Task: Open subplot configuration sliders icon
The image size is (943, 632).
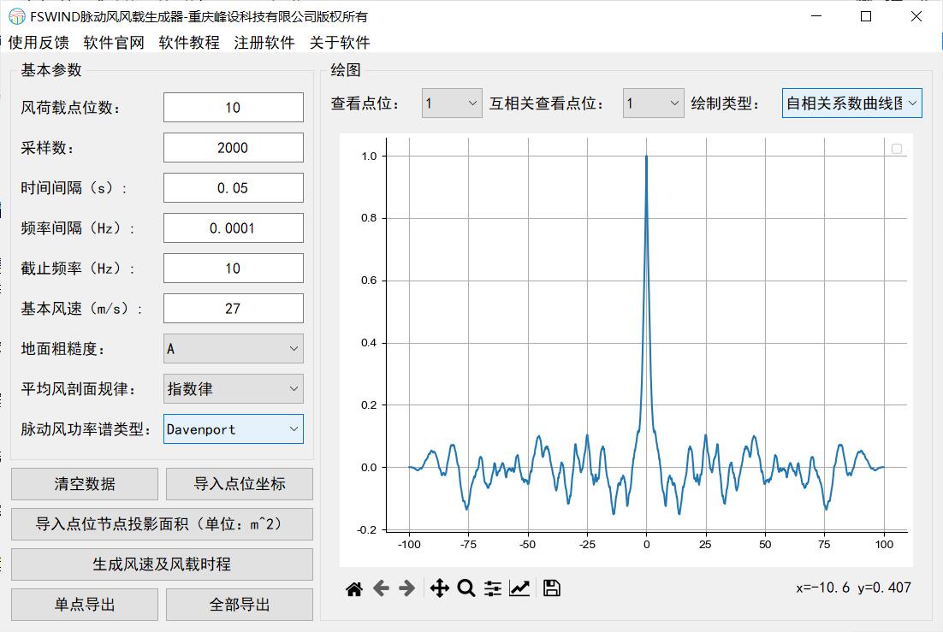Action: pos(493,588)
